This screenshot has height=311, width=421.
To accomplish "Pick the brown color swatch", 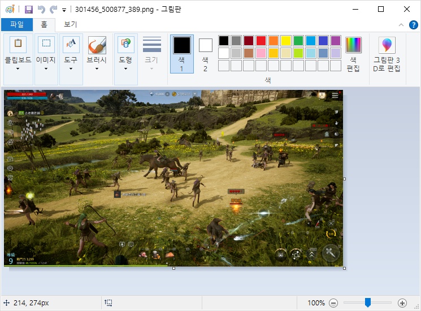I will [249, 53].
